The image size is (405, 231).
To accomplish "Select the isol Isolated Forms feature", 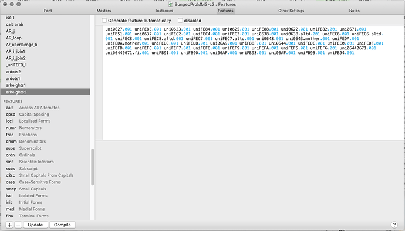I will point(45,196).
